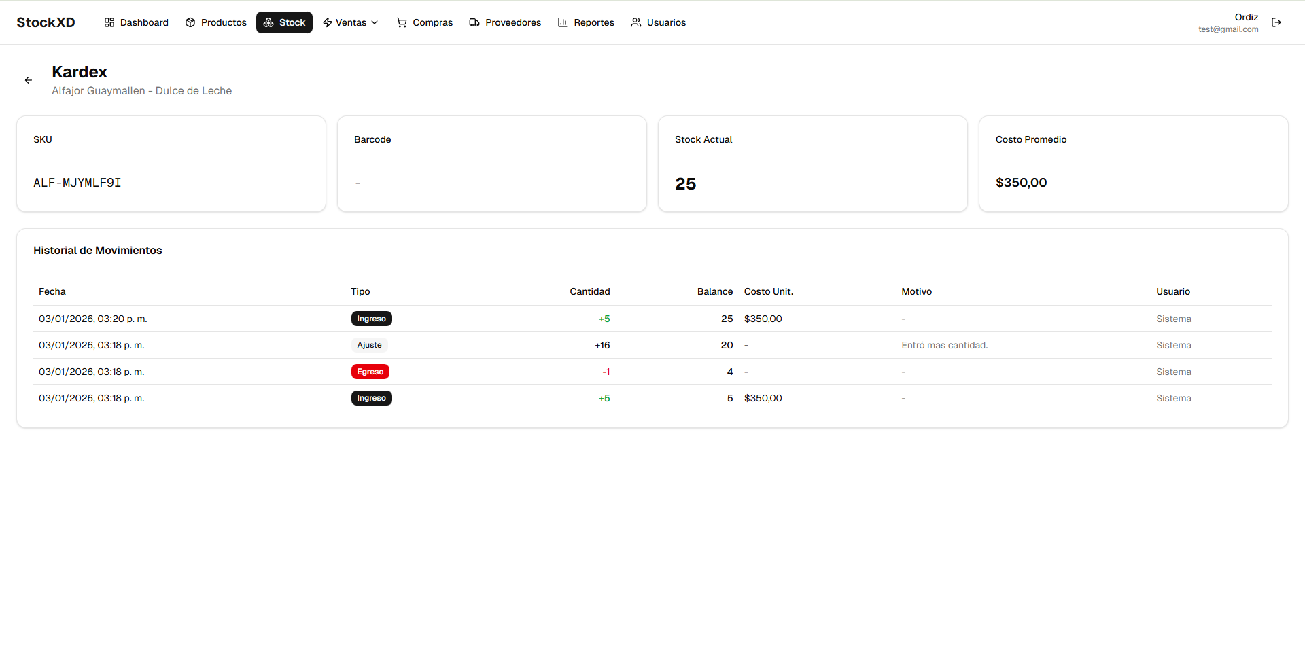Screen dimensions: 1305x646
Task: Click the Proveedores truck icon
Action: (x=474, y=22)
